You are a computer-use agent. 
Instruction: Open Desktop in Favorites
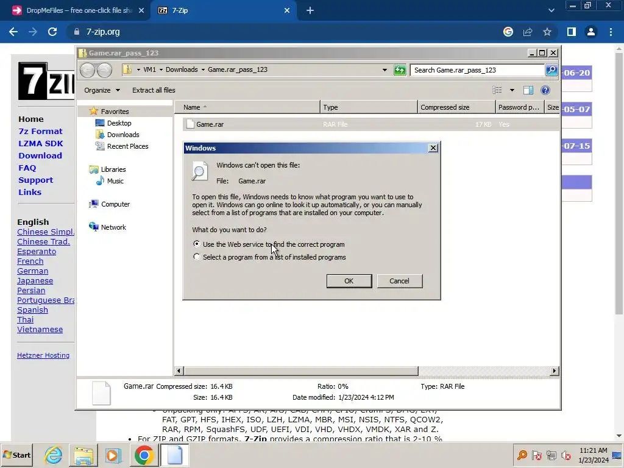(x=119, y=123)
